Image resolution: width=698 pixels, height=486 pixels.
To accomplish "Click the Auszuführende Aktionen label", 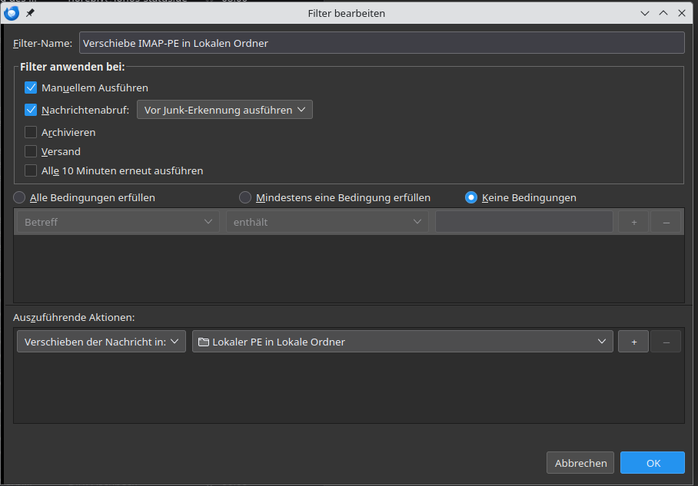I will click(74, 318).
